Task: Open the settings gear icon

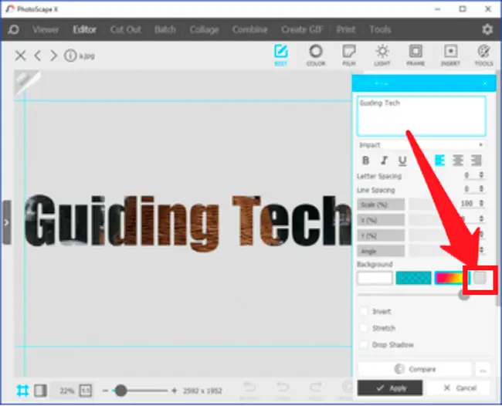Action: pos(487,29)
